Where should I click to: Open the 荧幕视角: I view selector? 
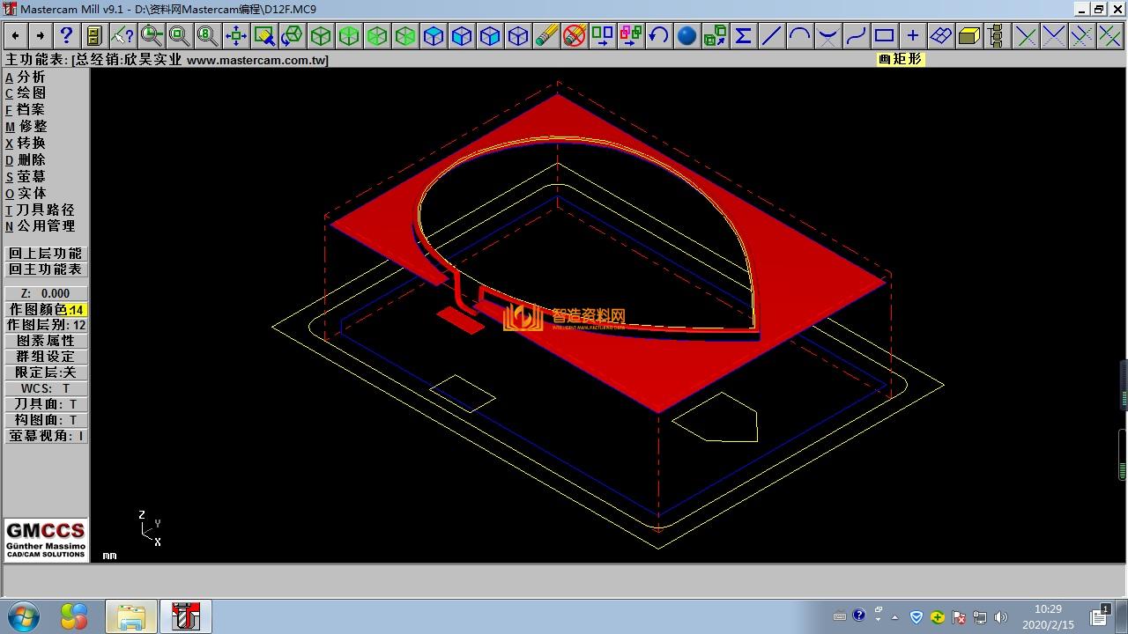pos(46,436)
